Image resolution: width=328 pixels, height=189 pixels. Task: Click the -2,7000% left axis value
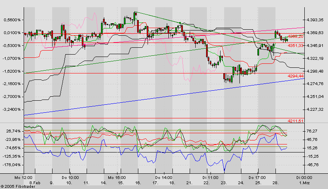click(x=12, y=97)
